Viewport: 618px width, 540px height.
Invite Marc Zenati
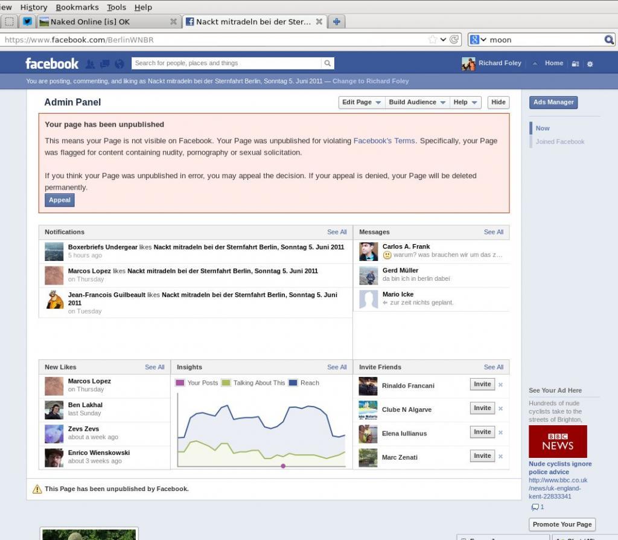pos(482,455)
